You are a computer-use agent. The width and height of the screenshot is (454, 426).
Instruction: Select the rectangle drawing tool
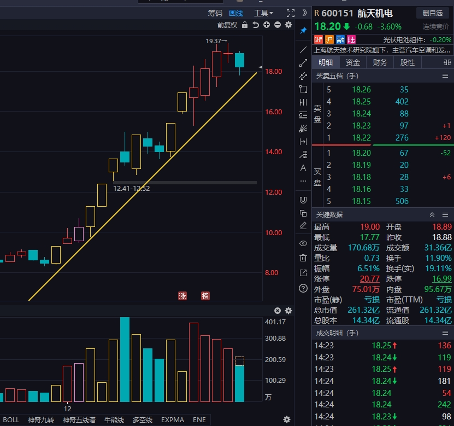tap(303, 89)
